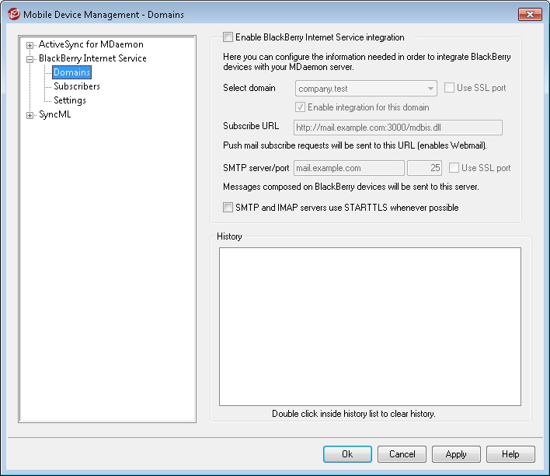Open the Select domain dropdown
The height and width of the screenshot is (476, 550).
(366, 89)
